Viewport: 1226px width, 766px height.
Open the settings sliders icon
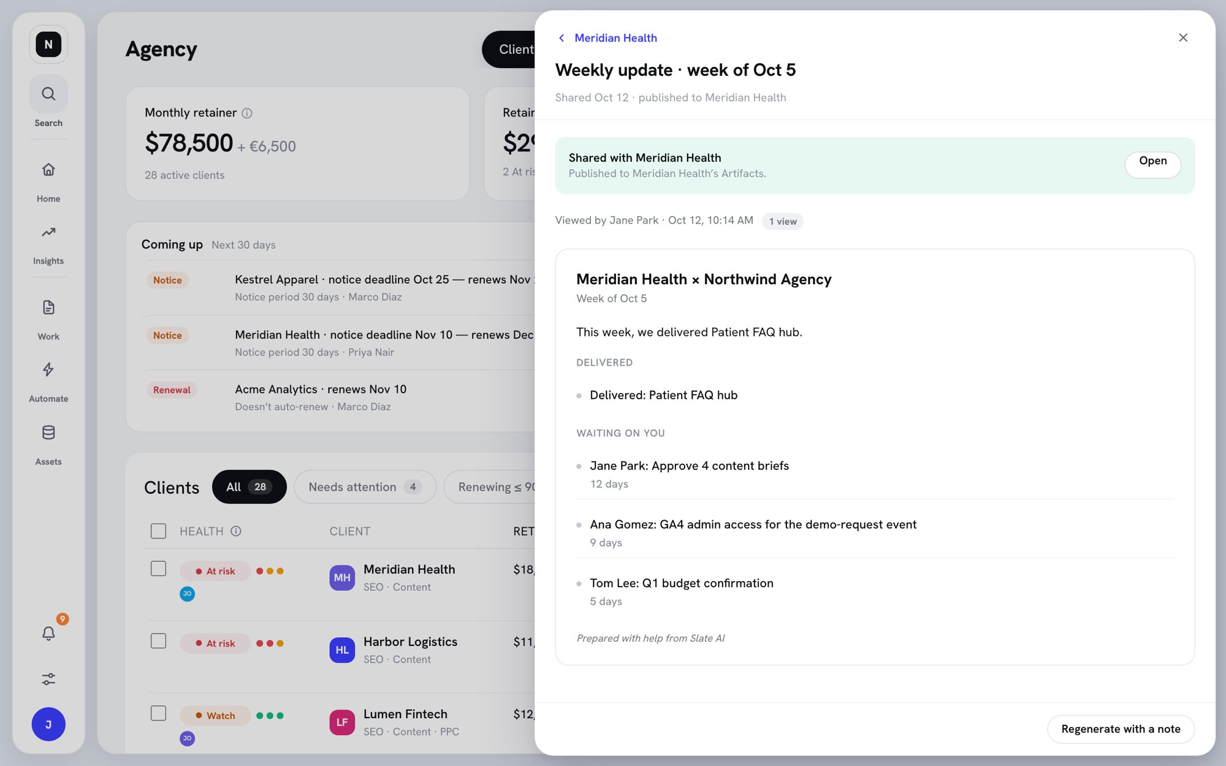pyautogui.click(x=48, y=679)
